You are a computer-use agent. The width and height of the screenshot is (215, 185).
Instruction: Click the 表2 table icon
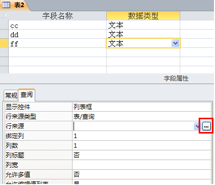pyautogui.click(x=6, y=5)
